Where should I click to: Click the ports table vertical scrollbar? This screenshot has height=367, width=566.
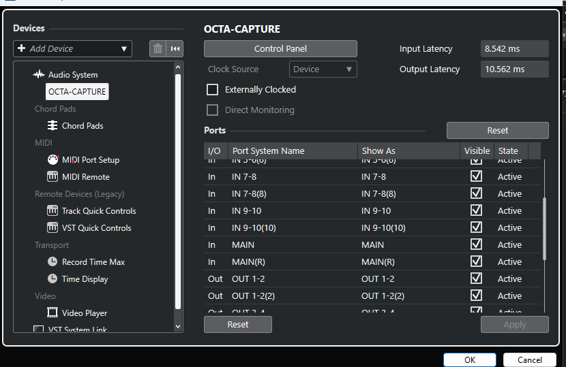[x=544, y=229]
